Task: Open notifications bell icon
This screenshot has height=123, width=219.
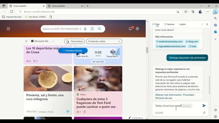Action: click(130, 28)
